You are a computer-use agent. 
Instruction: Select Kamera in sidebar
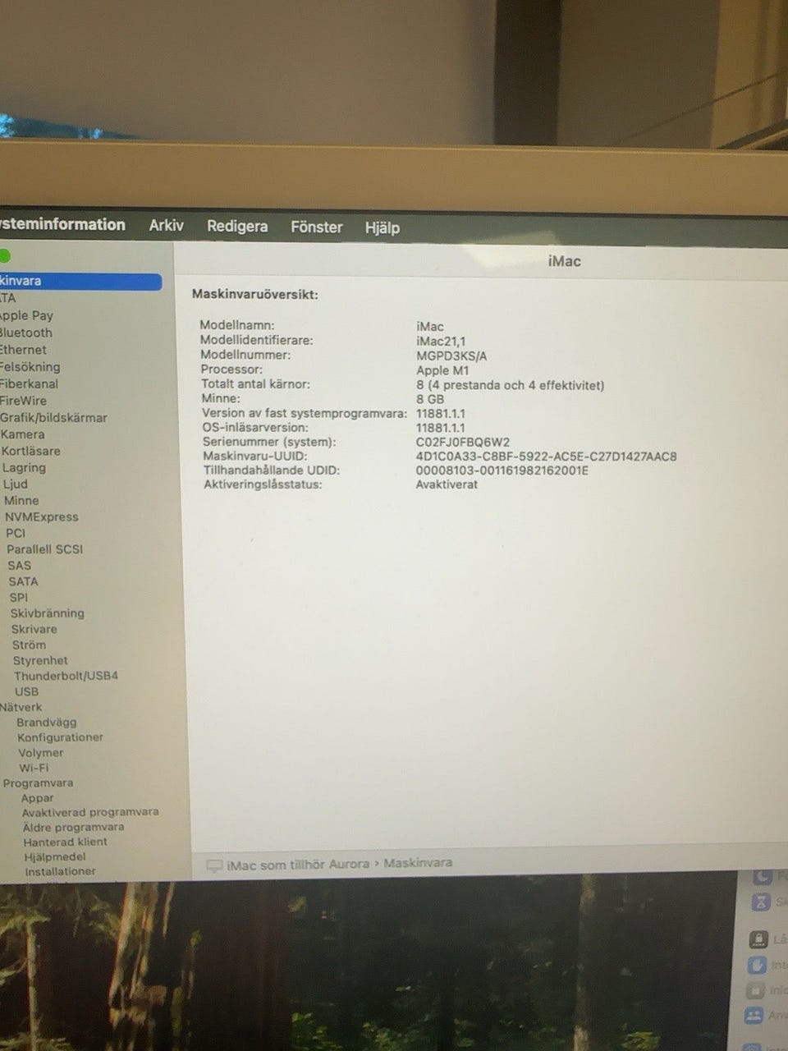coord(23,434)
